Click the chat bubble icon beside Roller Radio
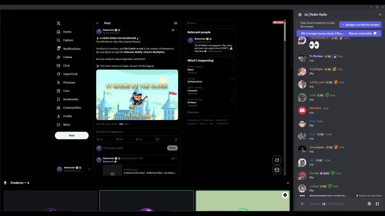This screenshot has width=385, height=216. (x=300, y=15)
